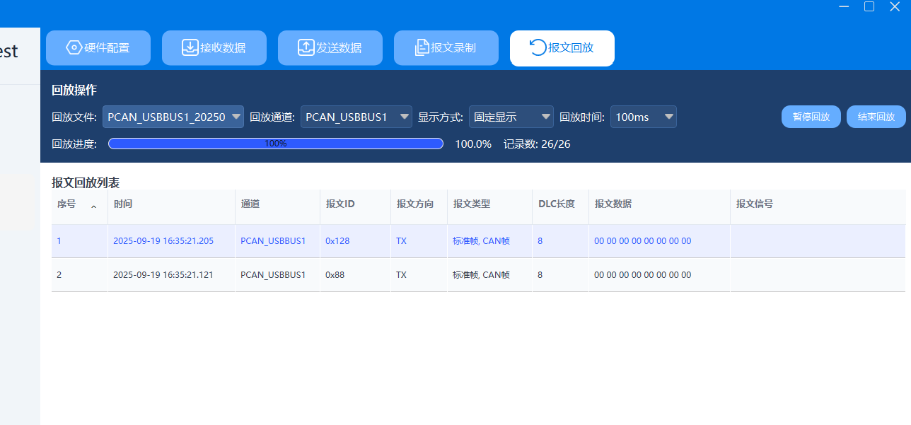Change the 回放时间 100ms dropdown
911x425 pixels.
pyautogui.click(x=643, y=117)
